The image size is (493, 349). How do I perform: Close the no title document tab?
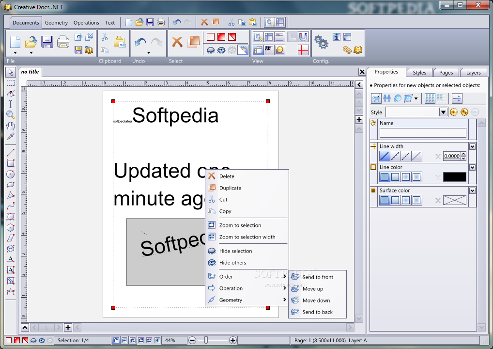pos(362,72)
